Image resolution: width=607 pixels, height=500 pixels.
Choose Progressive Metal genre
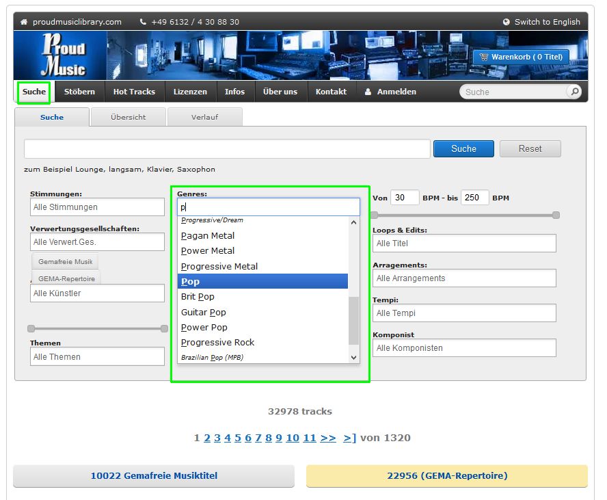[263, 267]
